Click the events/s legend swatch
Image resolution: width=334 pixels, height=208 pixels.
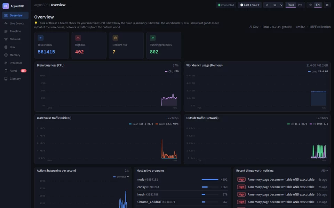coord(114,176)
